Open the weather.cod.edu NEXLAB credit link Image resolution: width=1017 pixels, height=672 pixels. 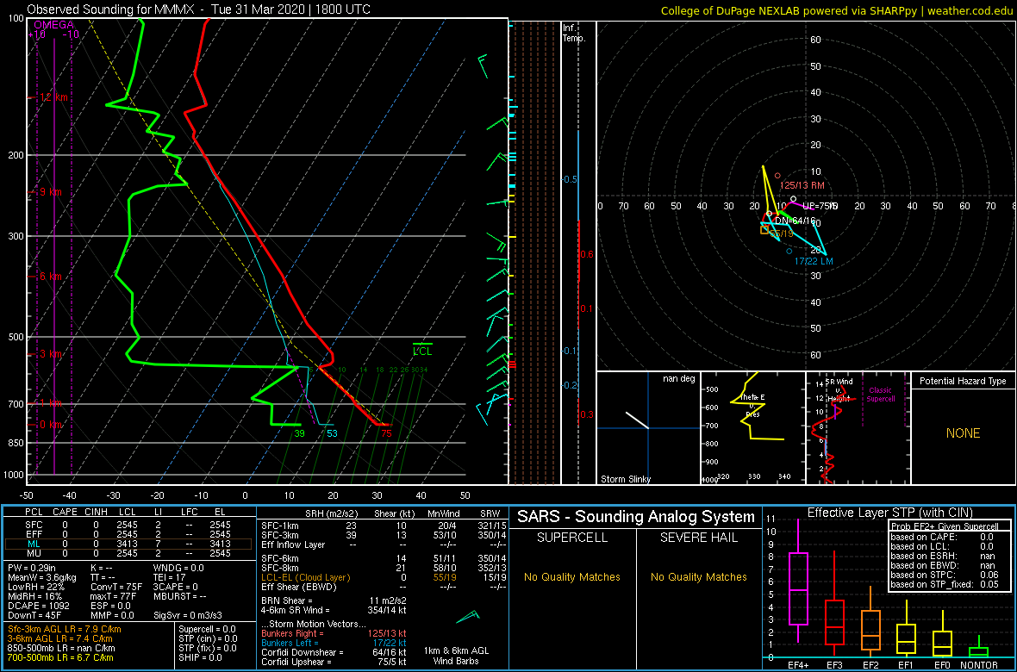[836, 10]
